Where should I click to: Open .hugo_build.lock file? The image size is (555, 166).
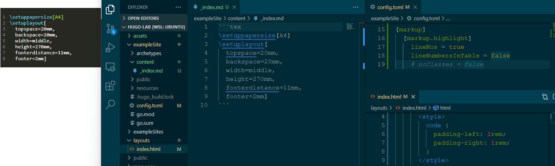(x=154, y=97)
